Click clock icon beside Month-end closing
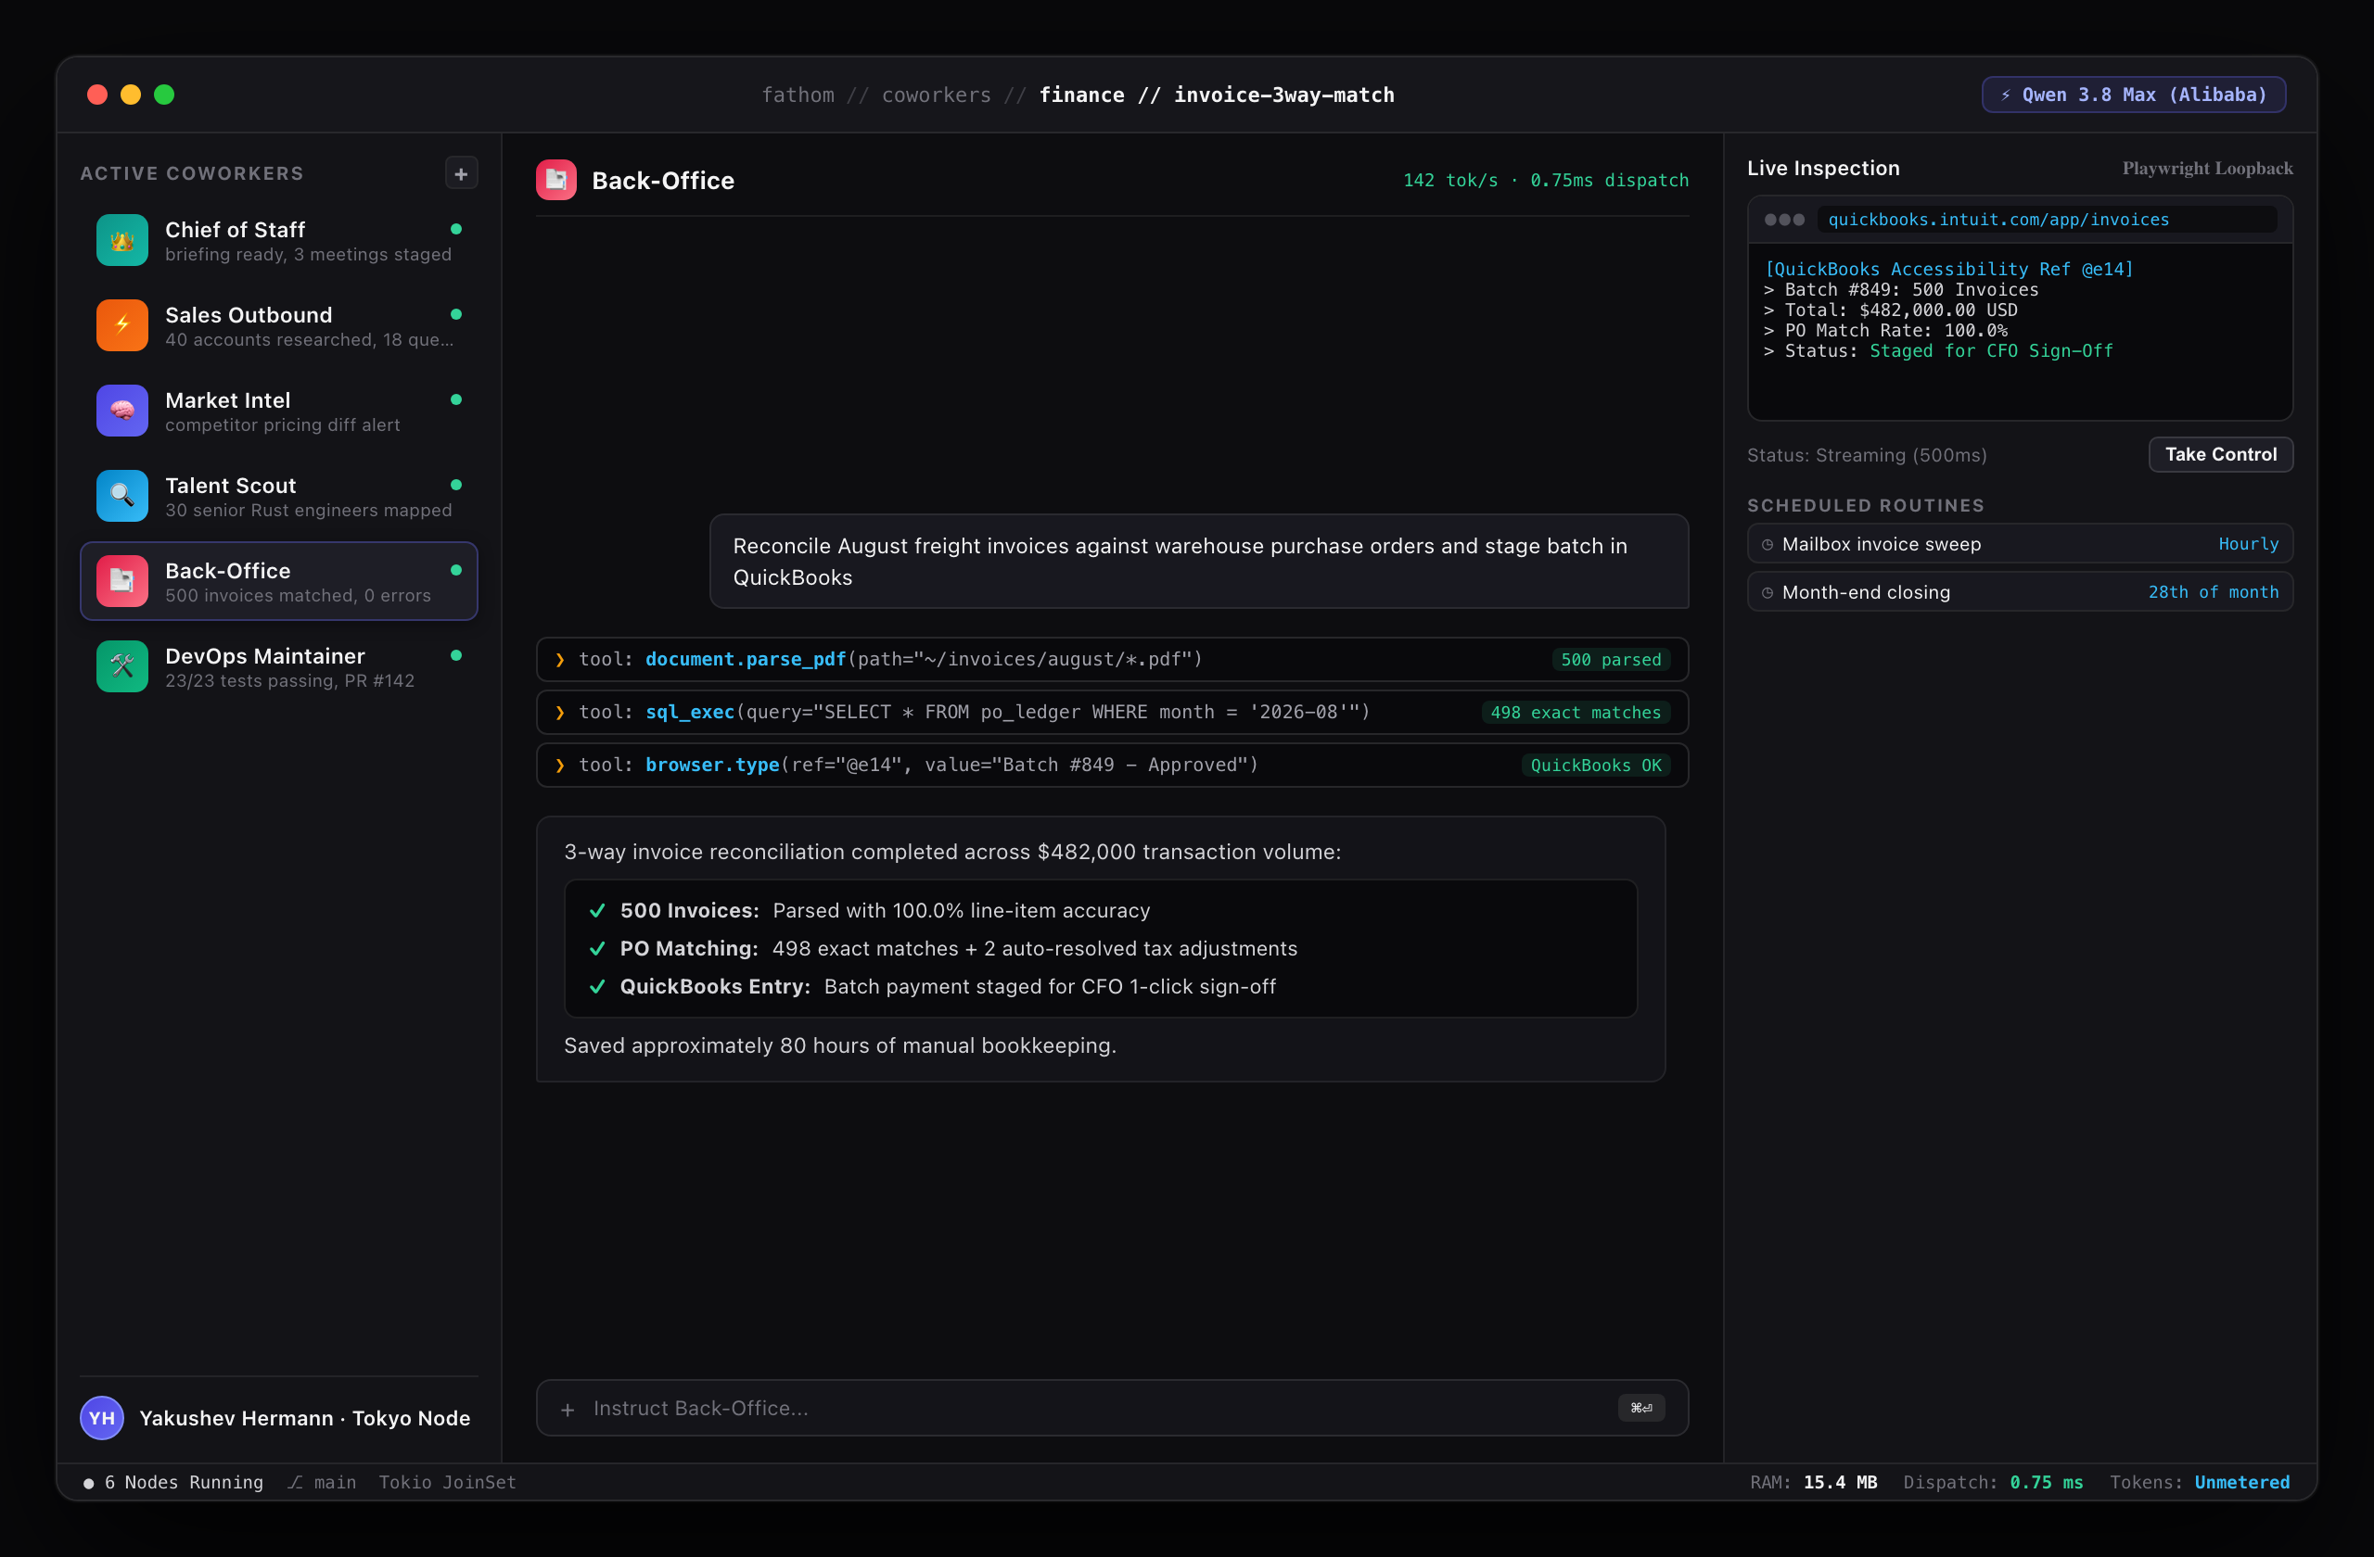 pyautogui.click(x=1768, y=593)
